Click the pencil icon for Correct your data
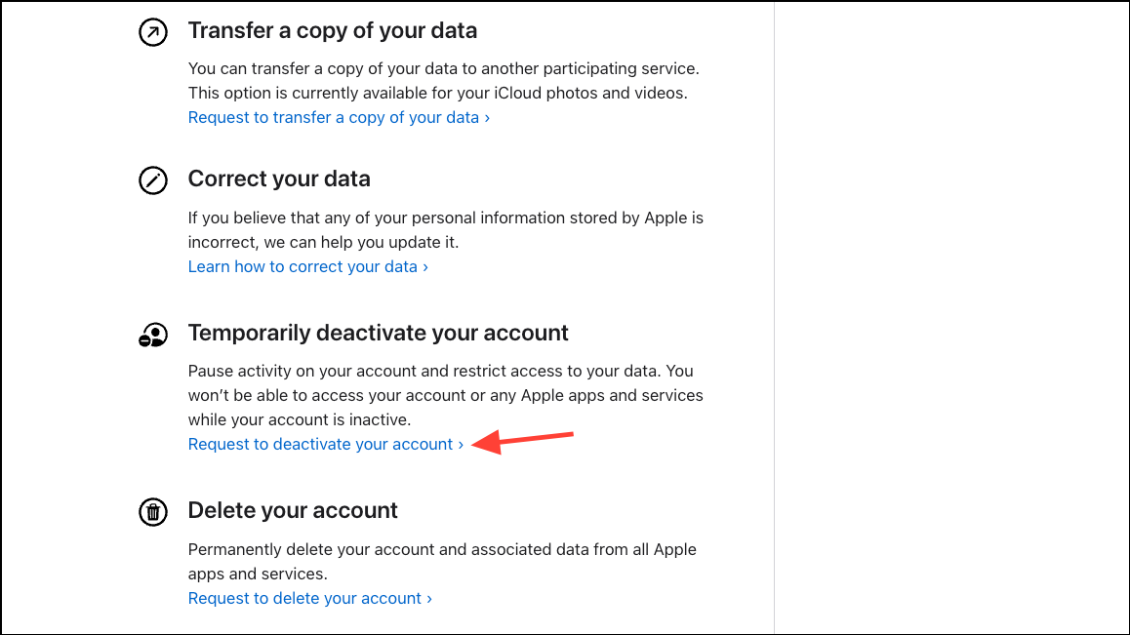Viewport: 1130px width, 635px height. coord(153,180)
